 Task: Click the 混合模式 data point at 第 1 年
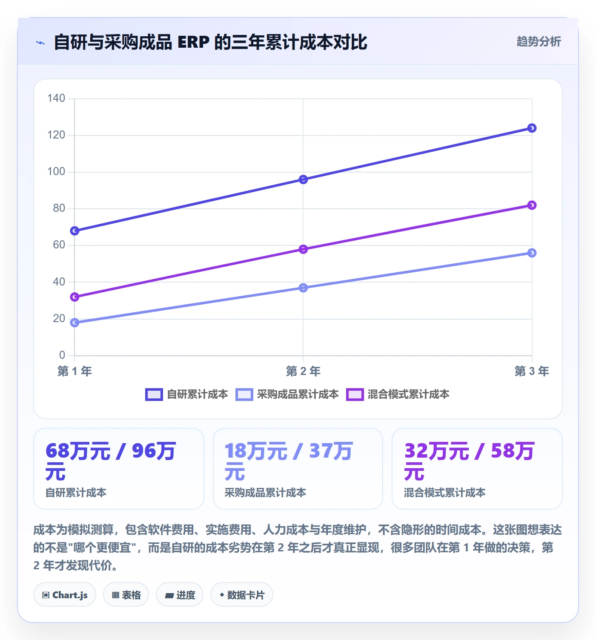point(74,297)
